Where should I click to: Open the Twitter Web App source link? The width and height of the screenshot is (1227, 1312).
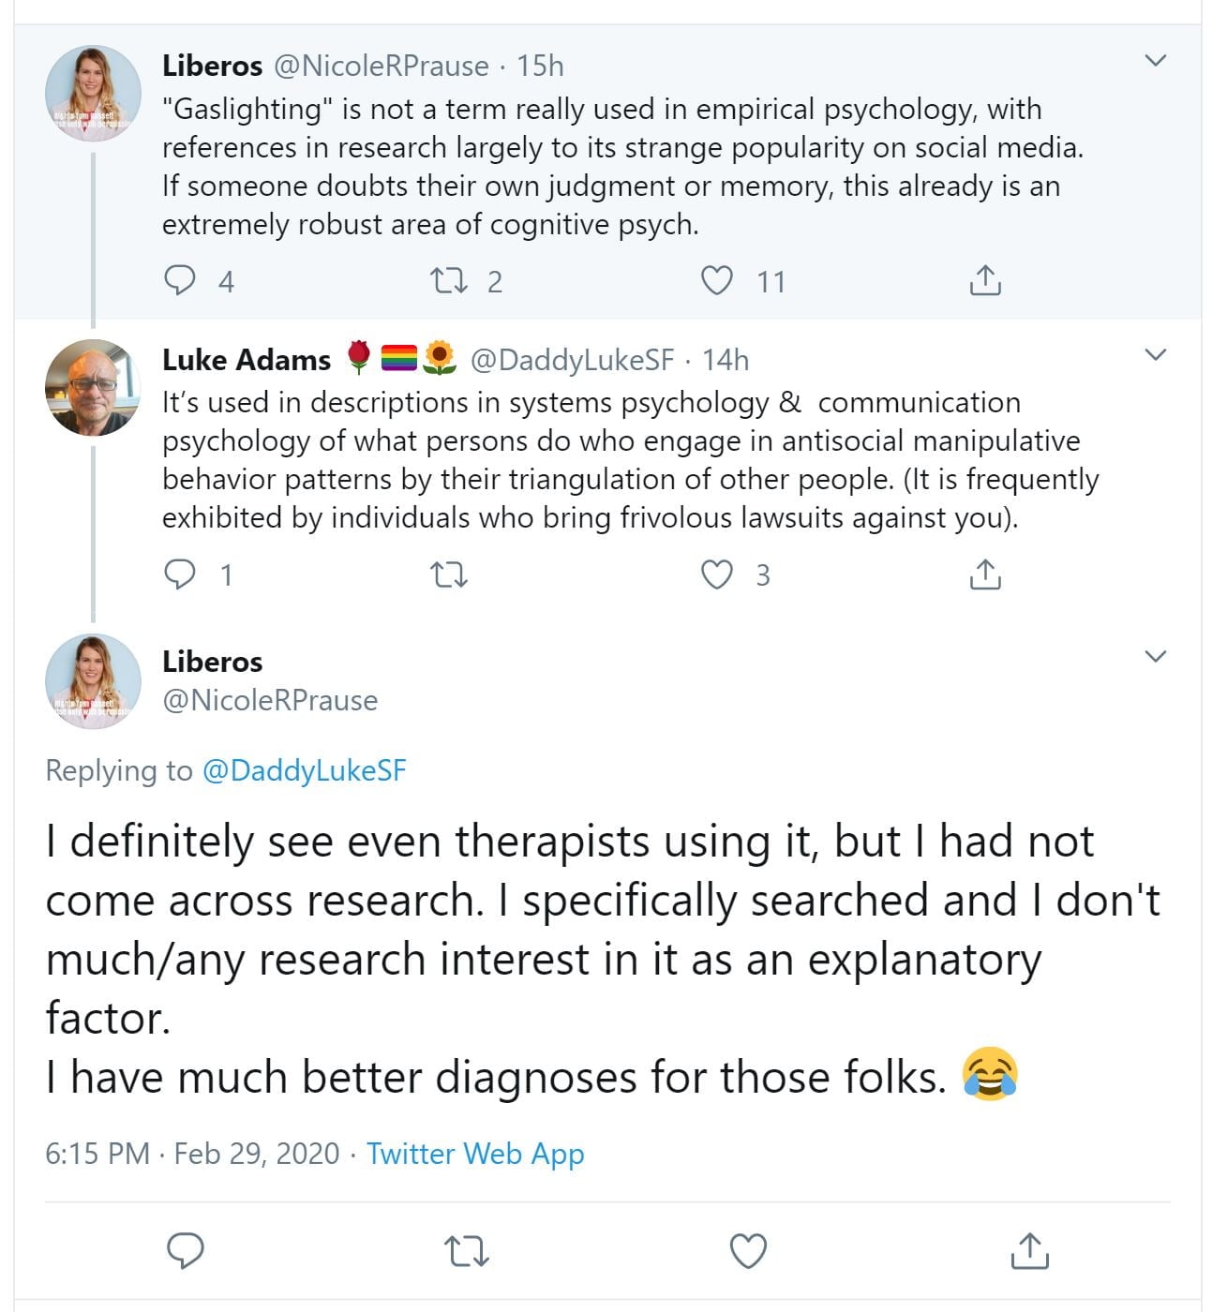pos(475,1153)
